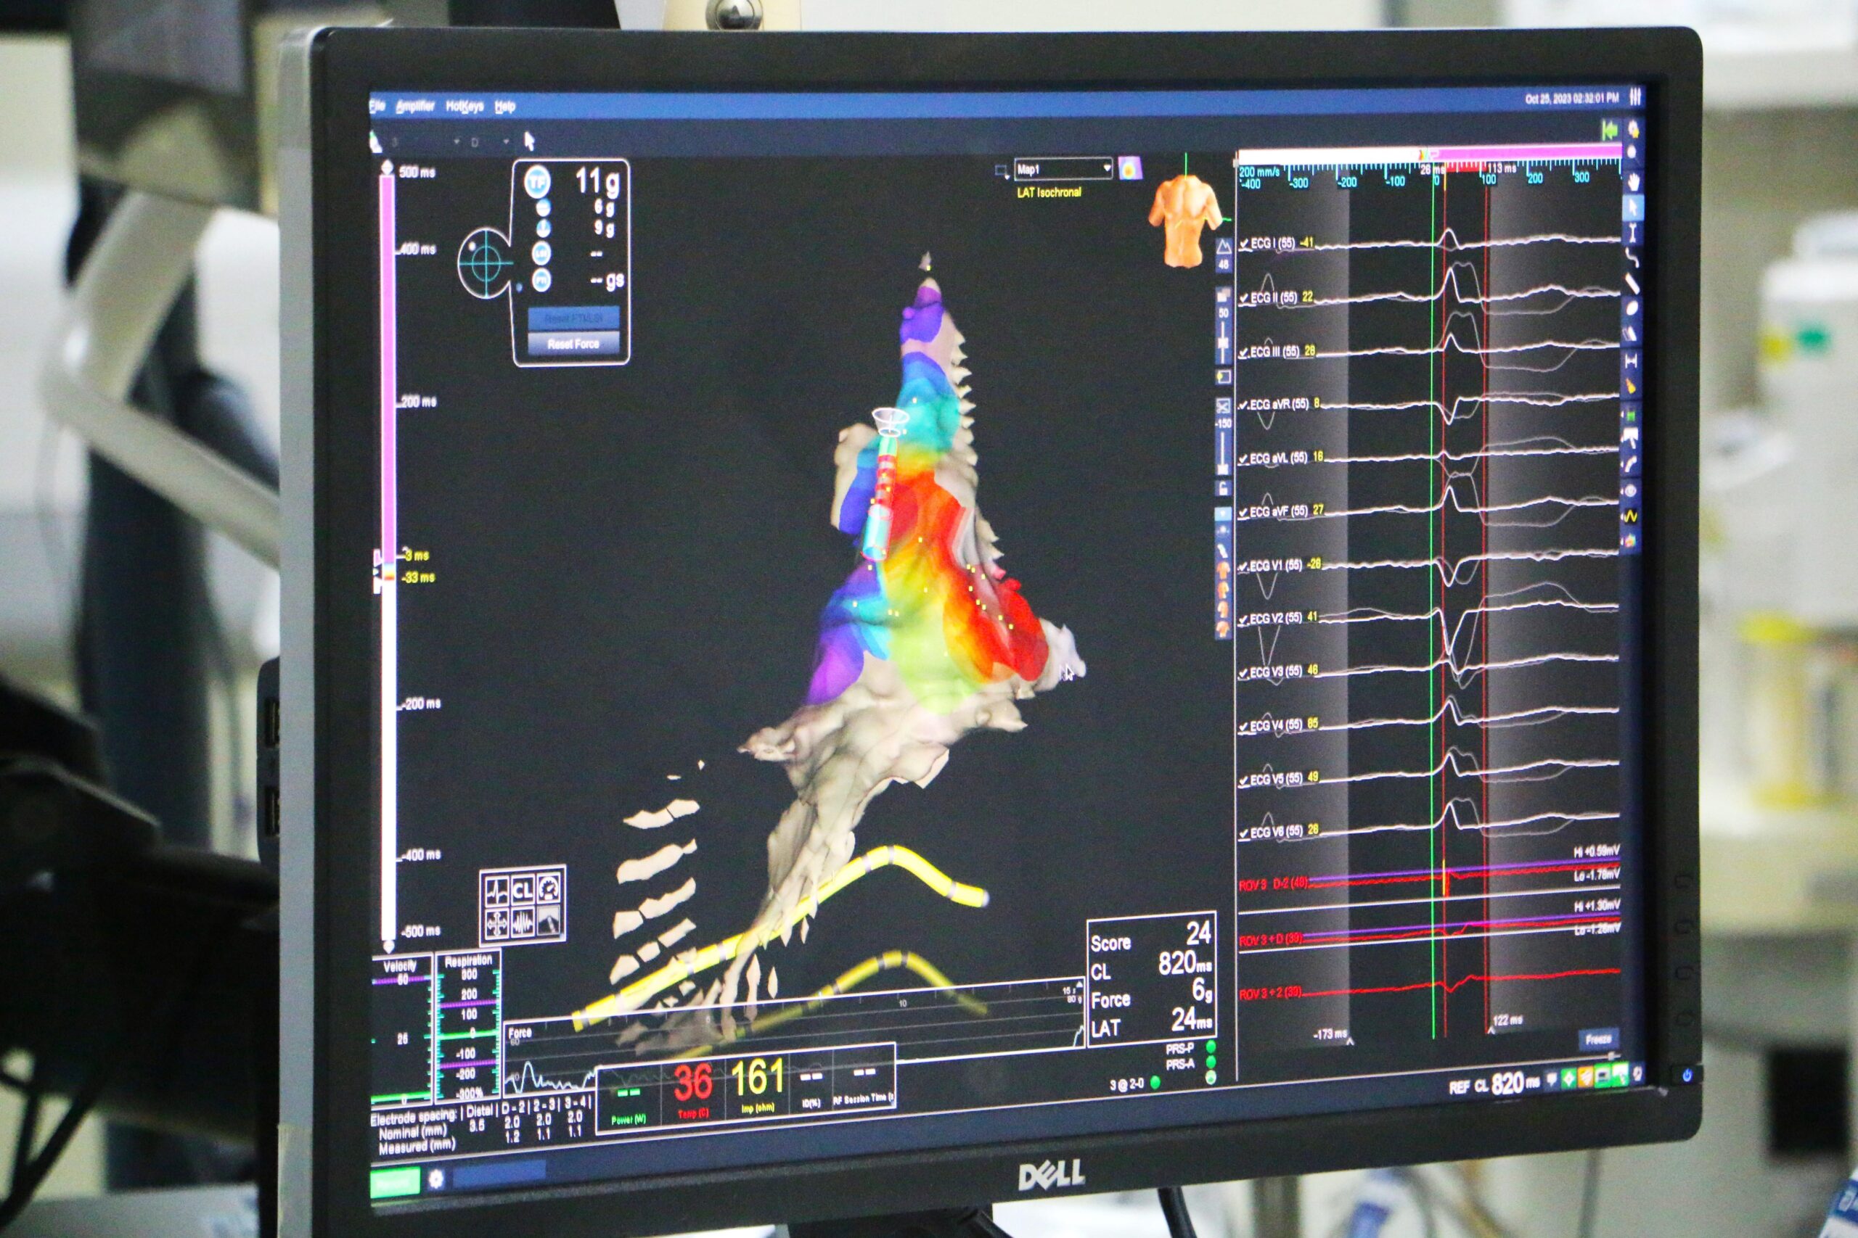Click the ECG waveform icon in tool grid

coord(497,893)
